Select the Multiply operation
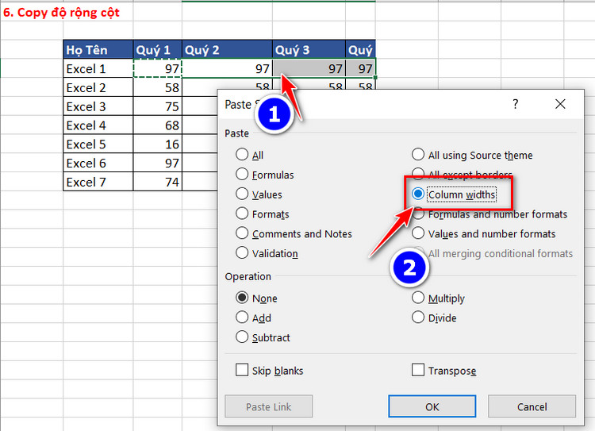The height and width of the screenshot is (431, 595). click(x=418, y=298)
